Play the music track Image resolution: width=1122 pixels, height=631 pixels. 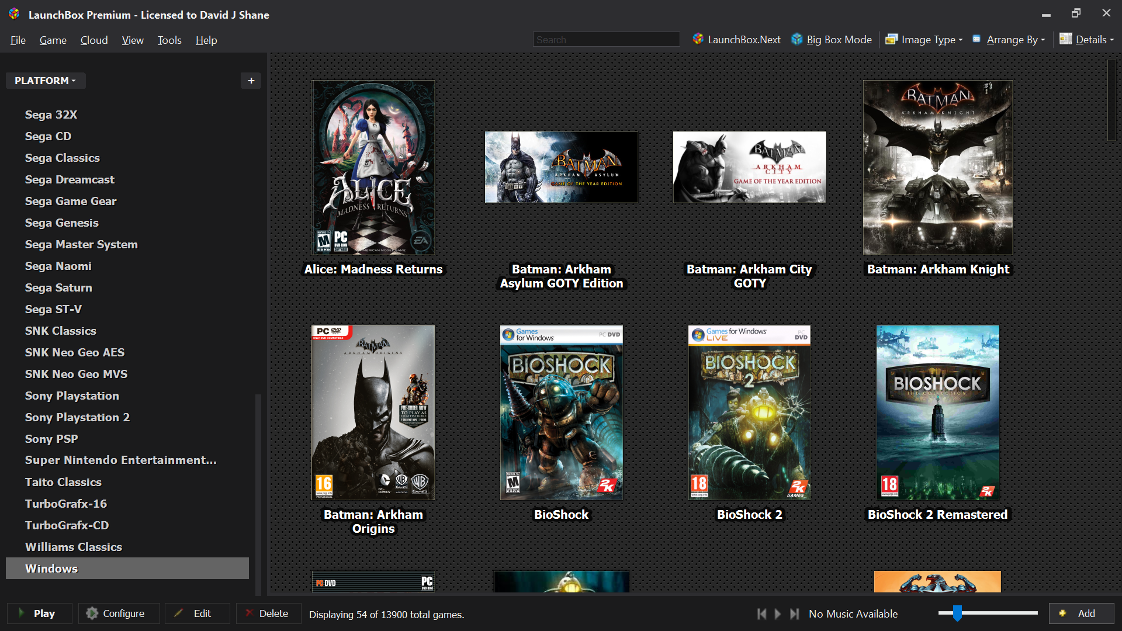[x=778, y=614]
